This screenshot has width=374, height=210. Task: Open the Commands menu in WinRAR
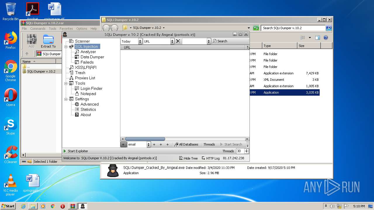(x=38, y=29)
